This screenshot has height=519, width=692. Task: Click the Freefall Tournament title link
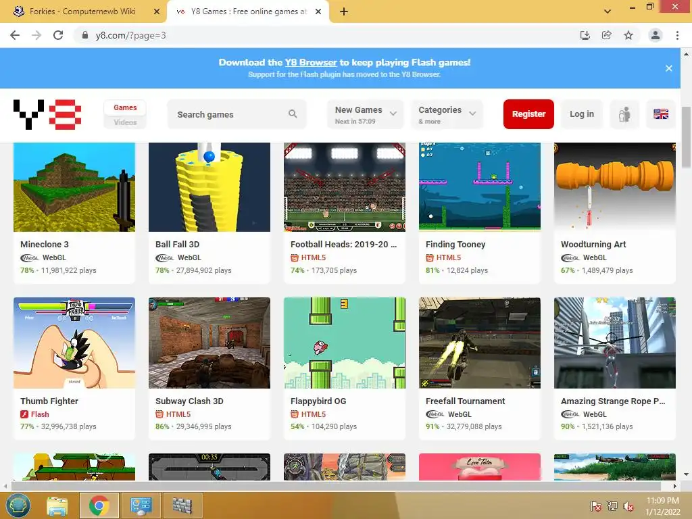point(465,401)
